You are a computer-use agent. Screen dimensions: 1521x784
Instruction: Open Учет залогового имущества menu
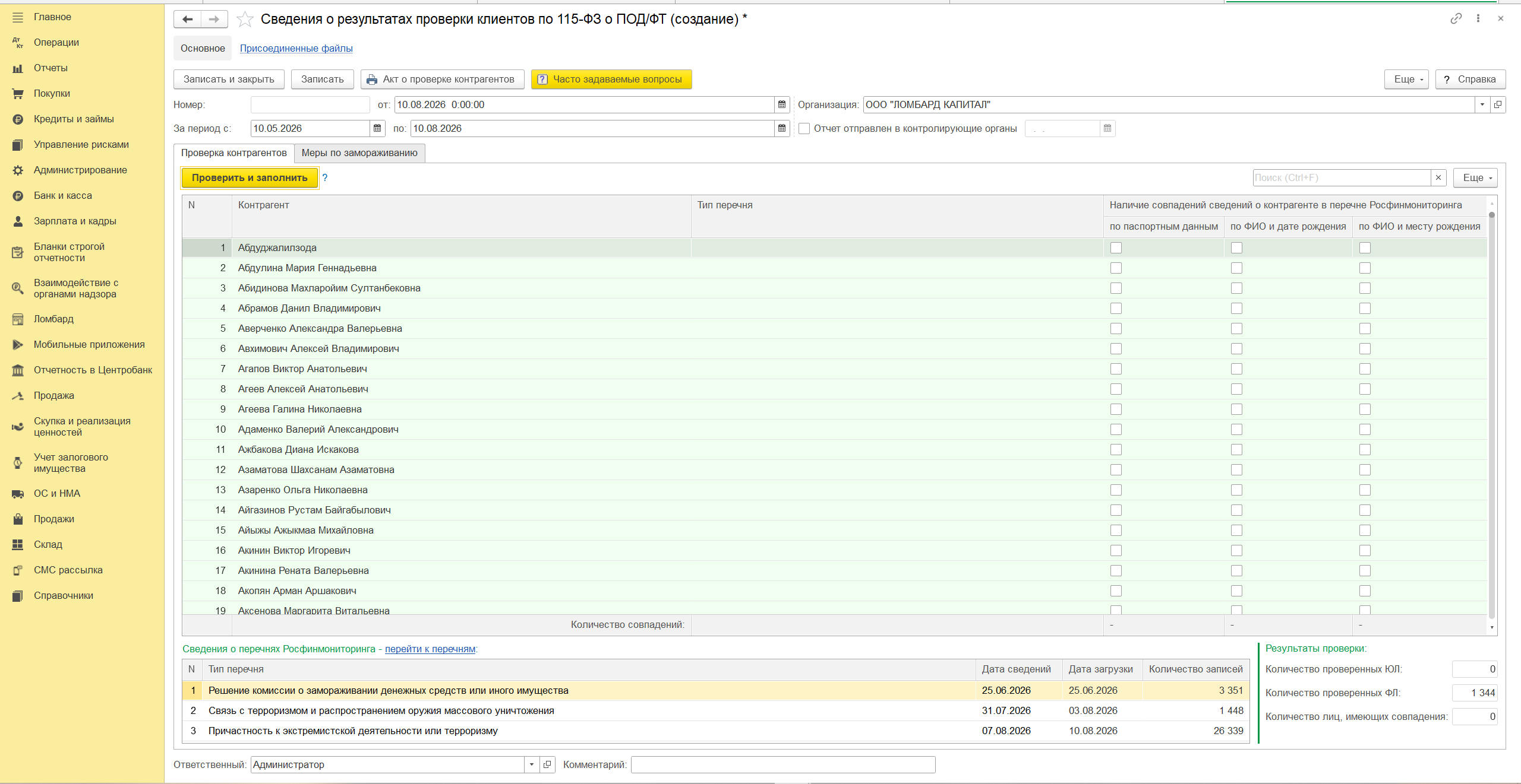[71, 463]
